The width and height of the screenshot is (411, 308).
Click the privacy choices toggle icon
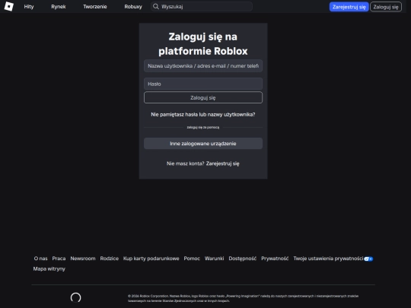pos(368,259)
